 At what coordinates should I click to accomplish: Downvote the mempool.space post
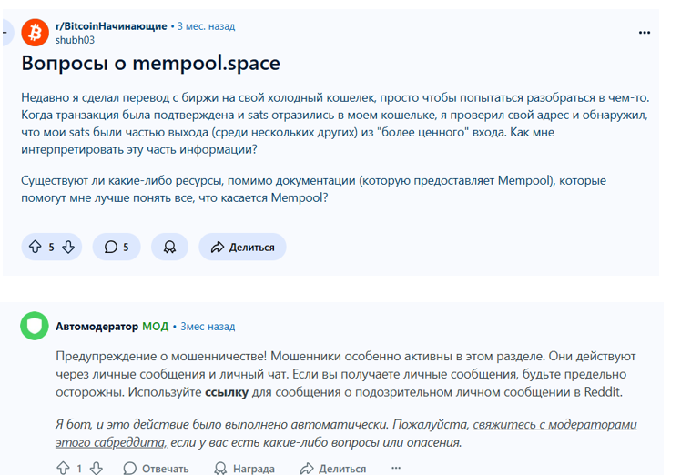68,247
